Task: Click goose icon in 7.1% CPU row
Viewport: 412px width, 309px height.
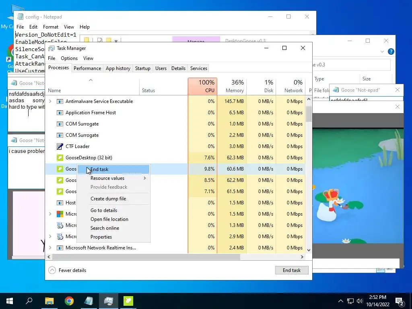Action: [60, 192]
